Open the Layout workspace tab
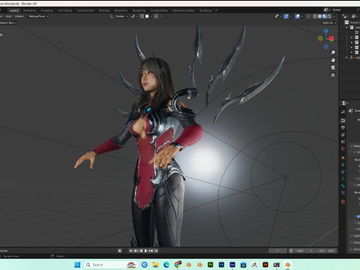360x270 pixels. click(14, 10)
